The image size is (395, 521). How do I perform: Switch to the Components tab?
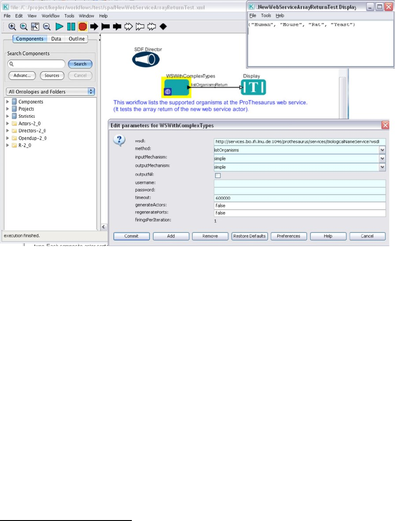click(x=30, y=39)
